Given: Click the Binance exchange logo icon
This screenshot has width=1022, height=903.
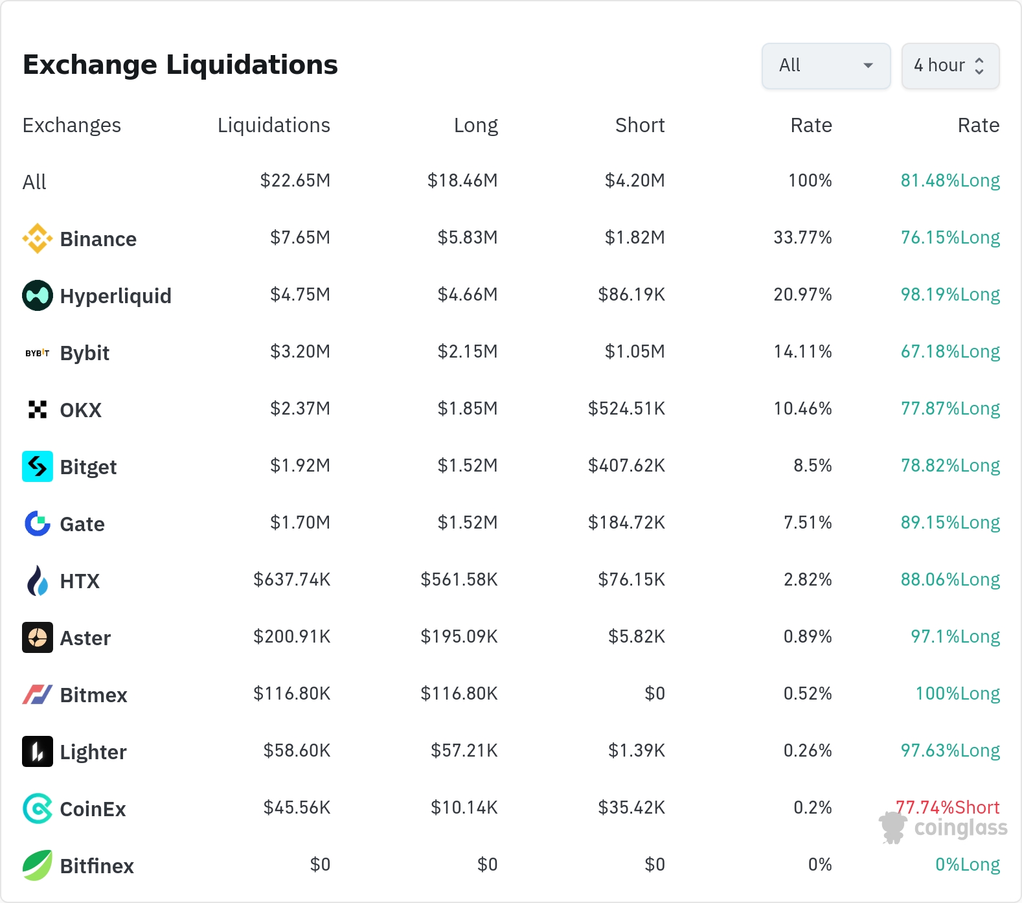Looking at the screenshot, I should coord(38,238).
